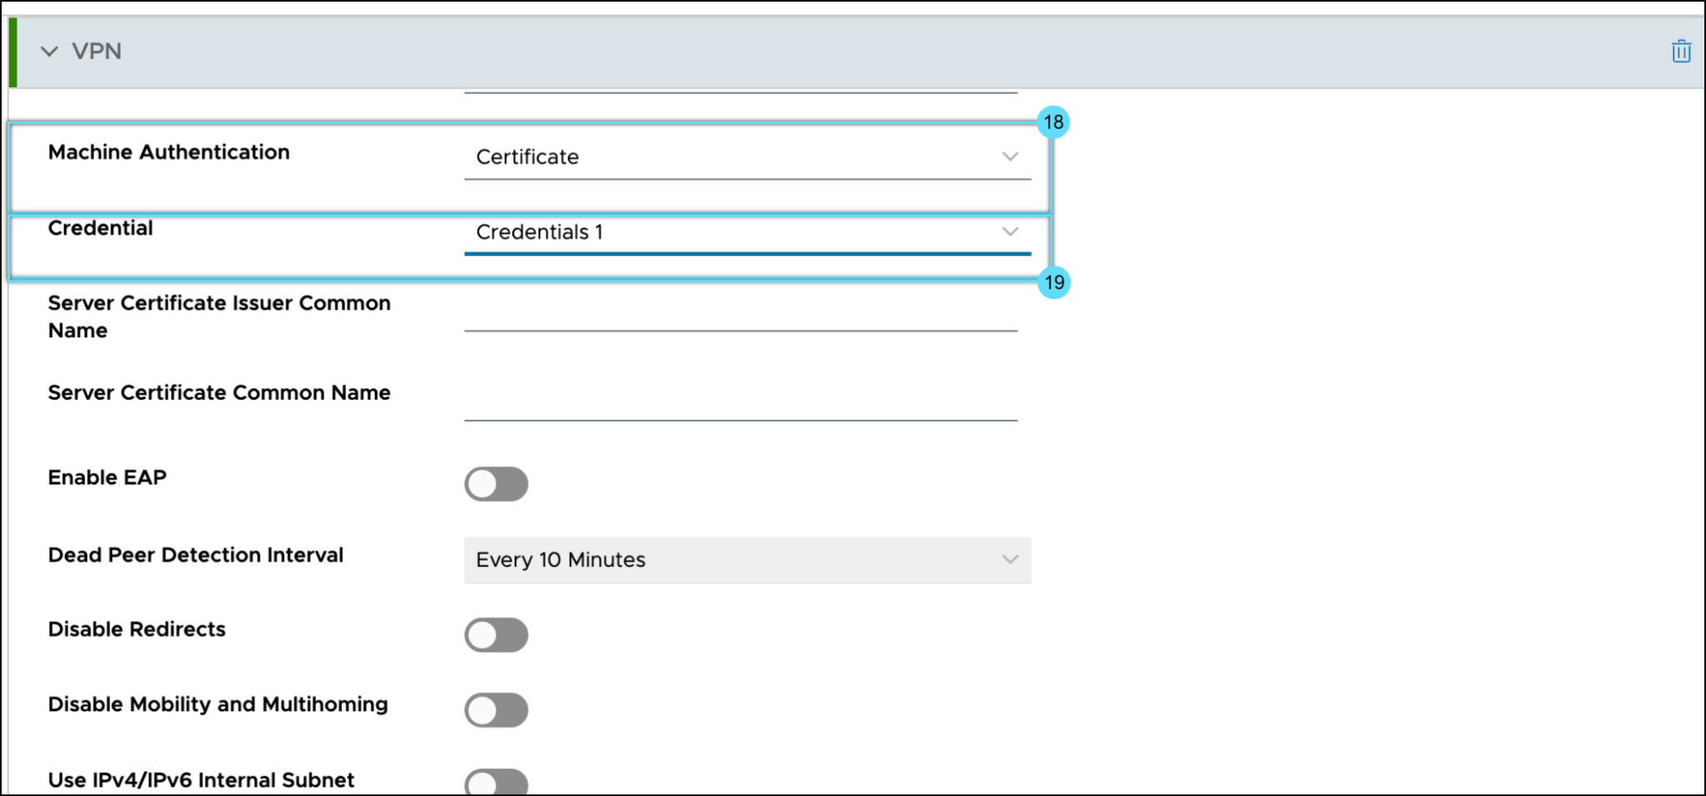Click the Credential field label
Image resolution: width=1706 pixels, height=796 pixels.
click(101, 228)
